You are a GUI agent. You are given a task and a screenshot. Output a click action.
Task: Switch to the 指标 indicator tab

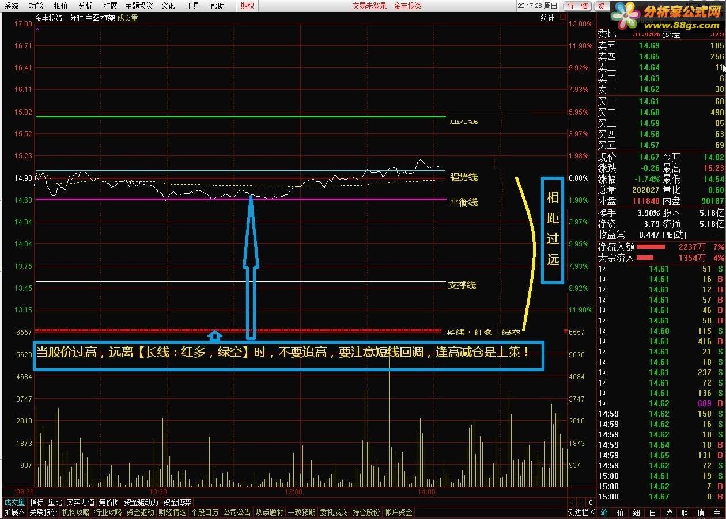point(36,502)
